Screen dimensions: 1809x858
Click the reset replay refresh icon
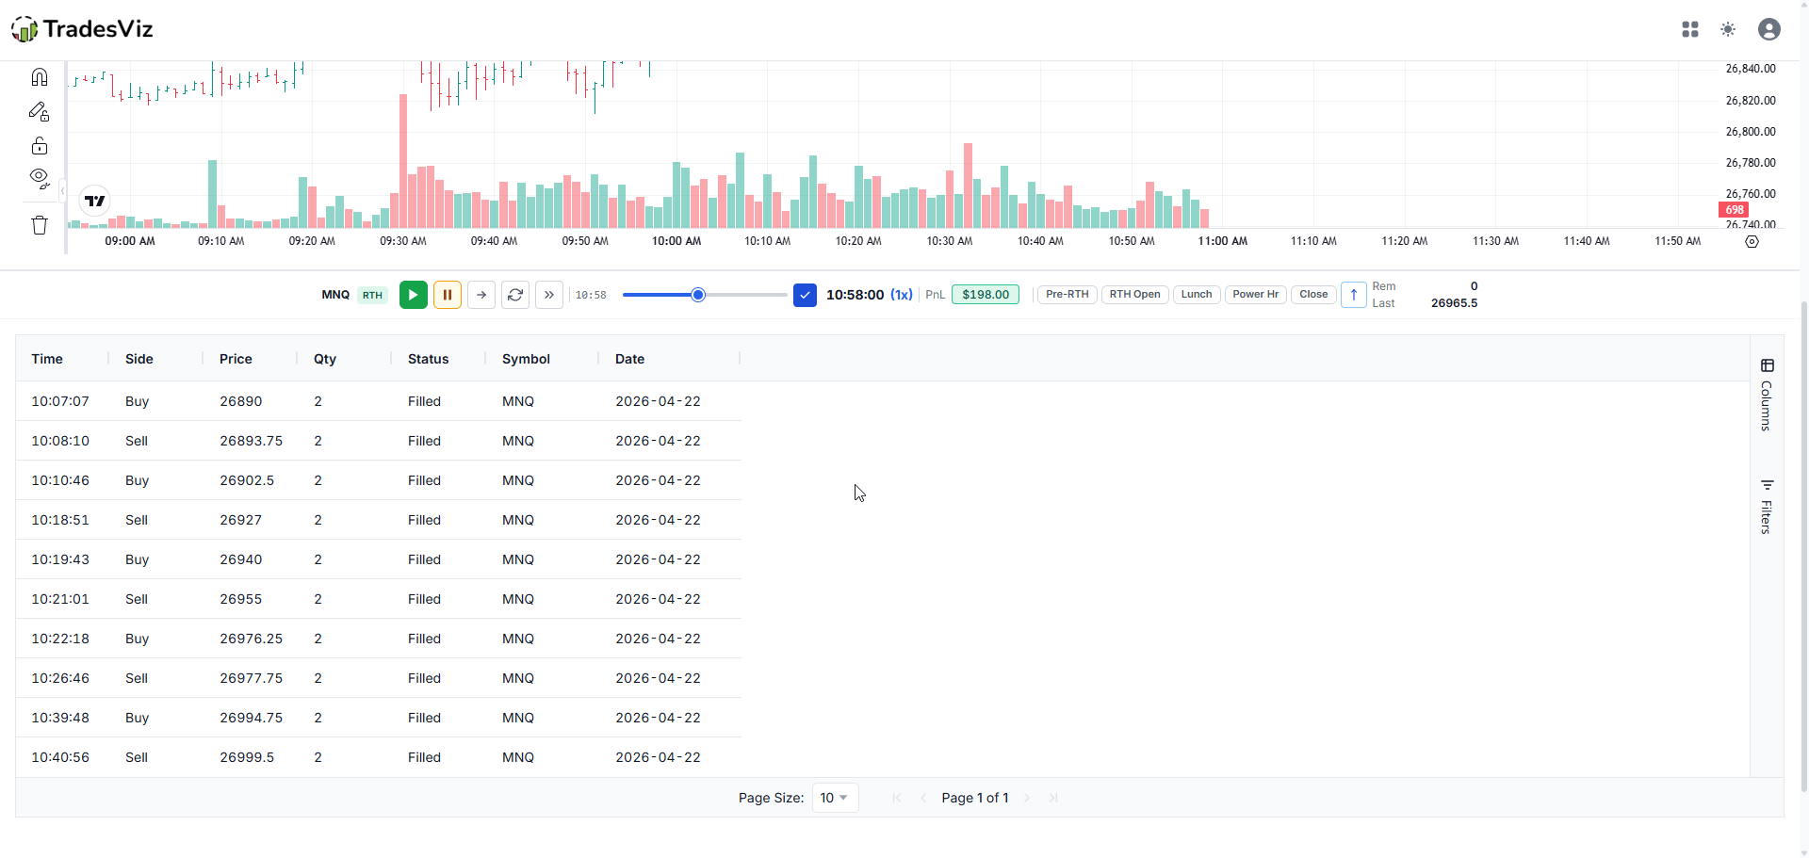515,295
